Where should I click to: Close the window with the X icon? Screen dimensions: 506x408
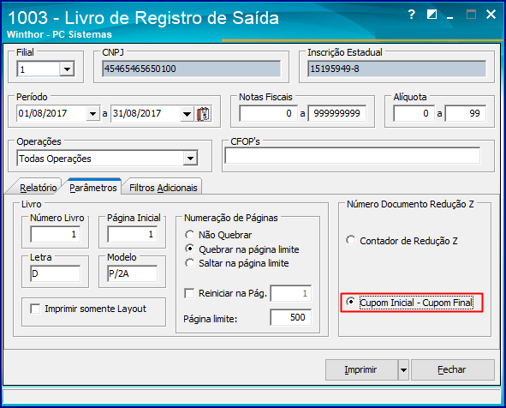491,15
